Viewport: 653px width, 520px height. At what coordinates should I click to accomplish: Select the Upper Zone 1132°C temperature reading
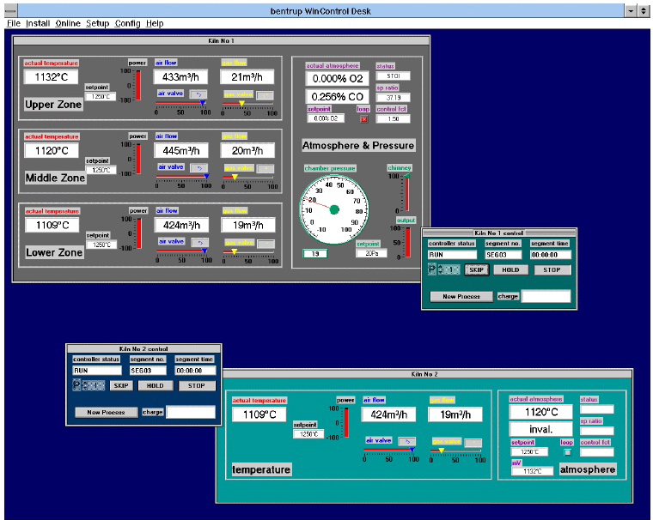point(52,77)
